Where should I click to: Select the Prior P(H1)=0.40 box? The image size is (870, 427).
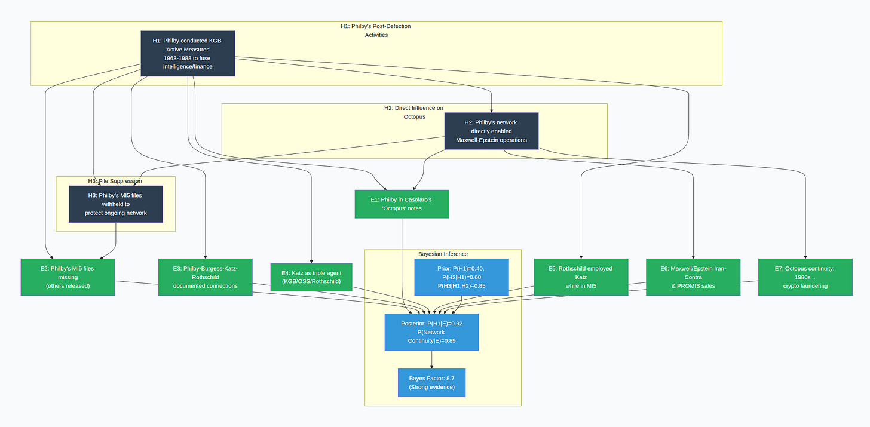point(461,277)
